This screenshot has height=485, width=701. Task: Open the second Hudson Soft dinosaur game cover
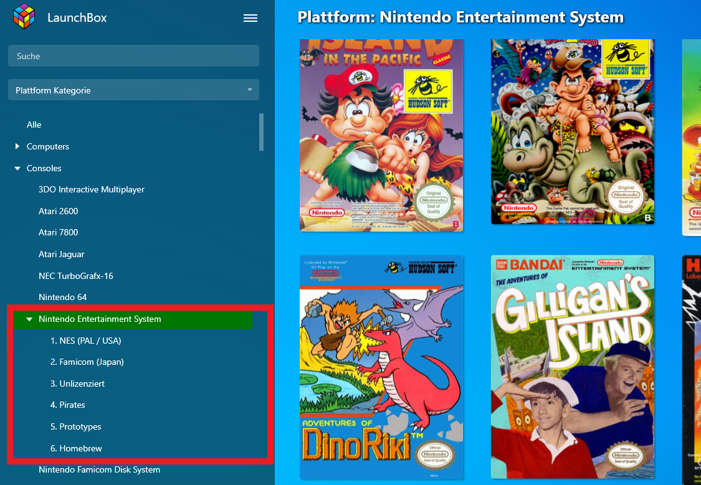[x=573, y=132]
